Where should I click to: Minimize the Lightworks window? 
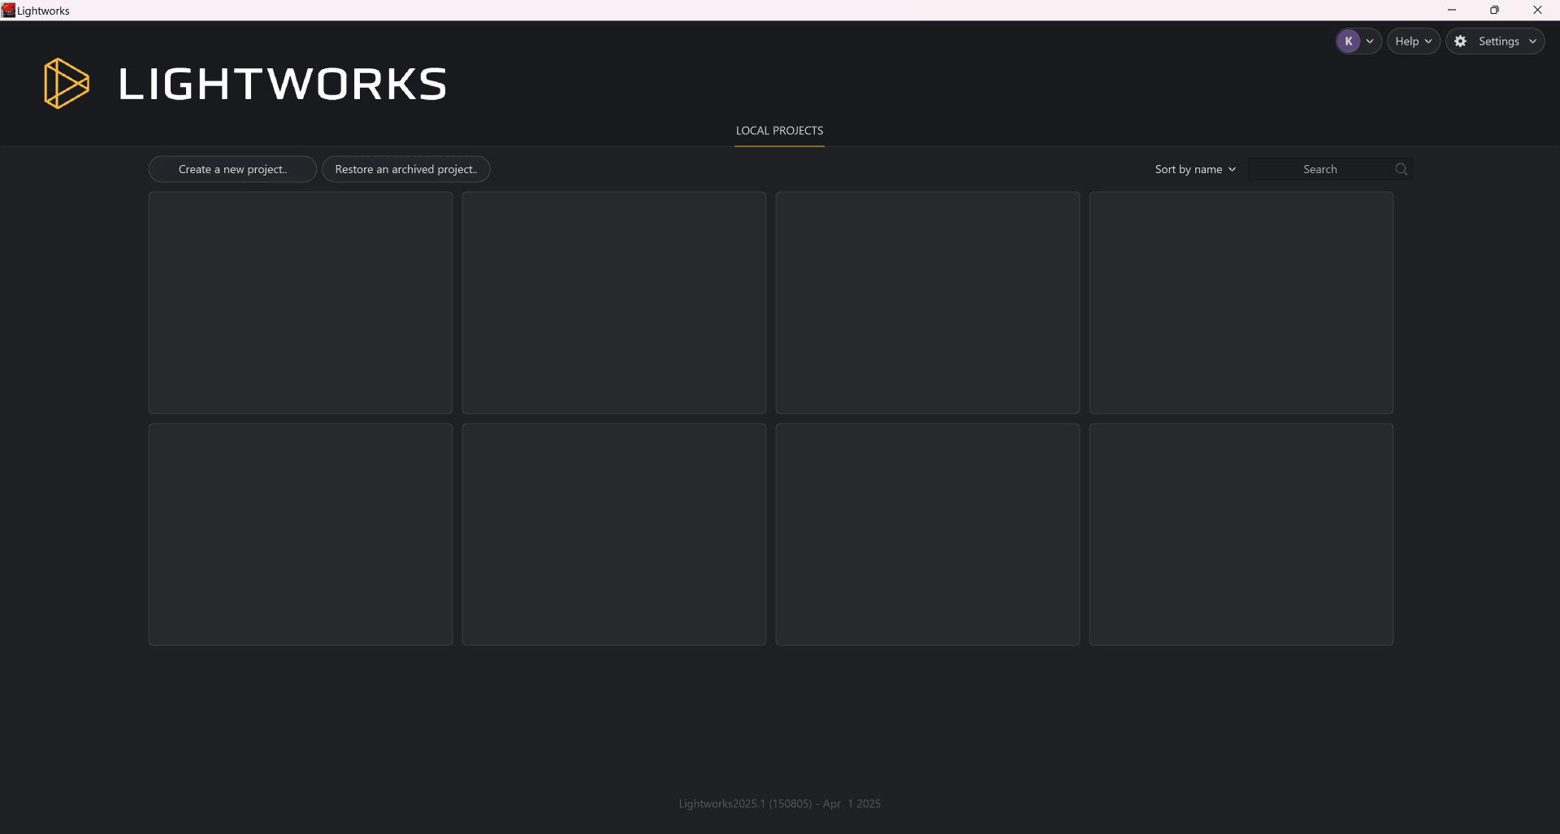pos(1451,10)
